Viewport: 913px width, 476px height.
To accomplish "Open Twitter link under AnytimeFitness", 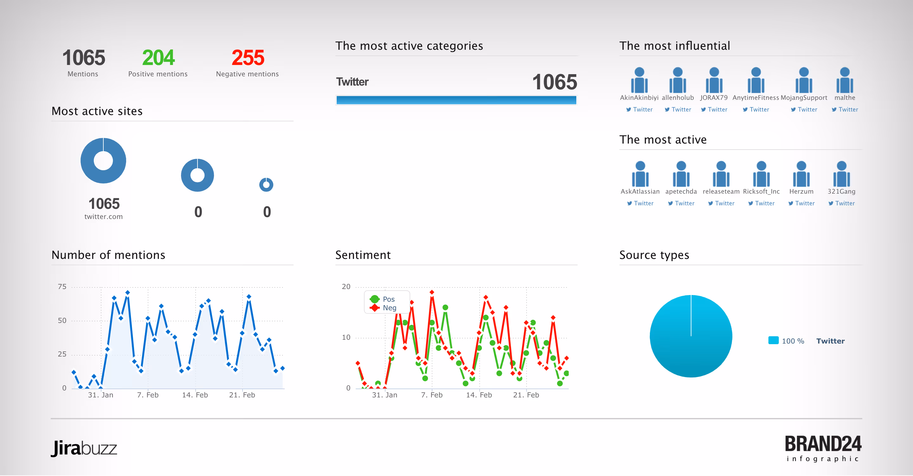I will (x=756, y=110).
